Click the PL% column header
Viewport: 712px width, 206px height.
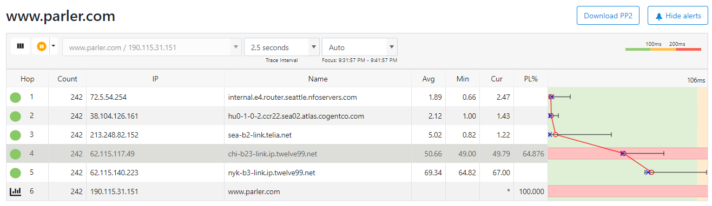(531, 79)
